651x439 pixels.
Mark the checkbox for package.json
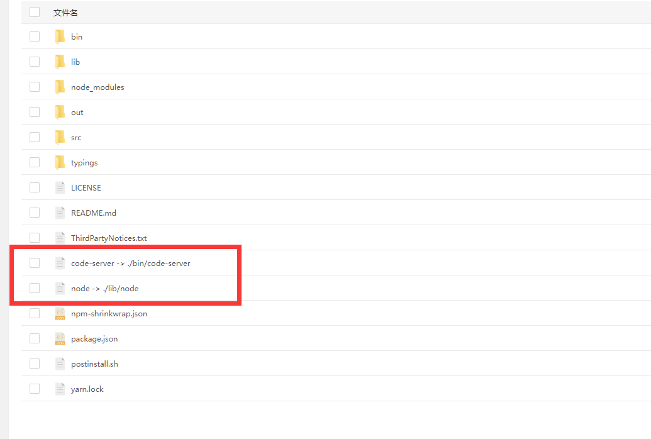click(35, 338)
